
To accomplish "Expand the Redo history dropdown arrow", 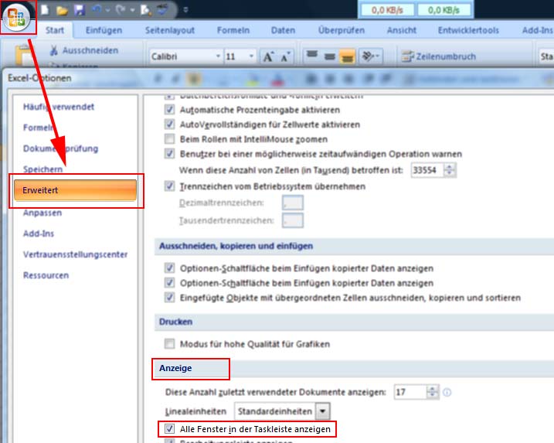I will point(132,10).
